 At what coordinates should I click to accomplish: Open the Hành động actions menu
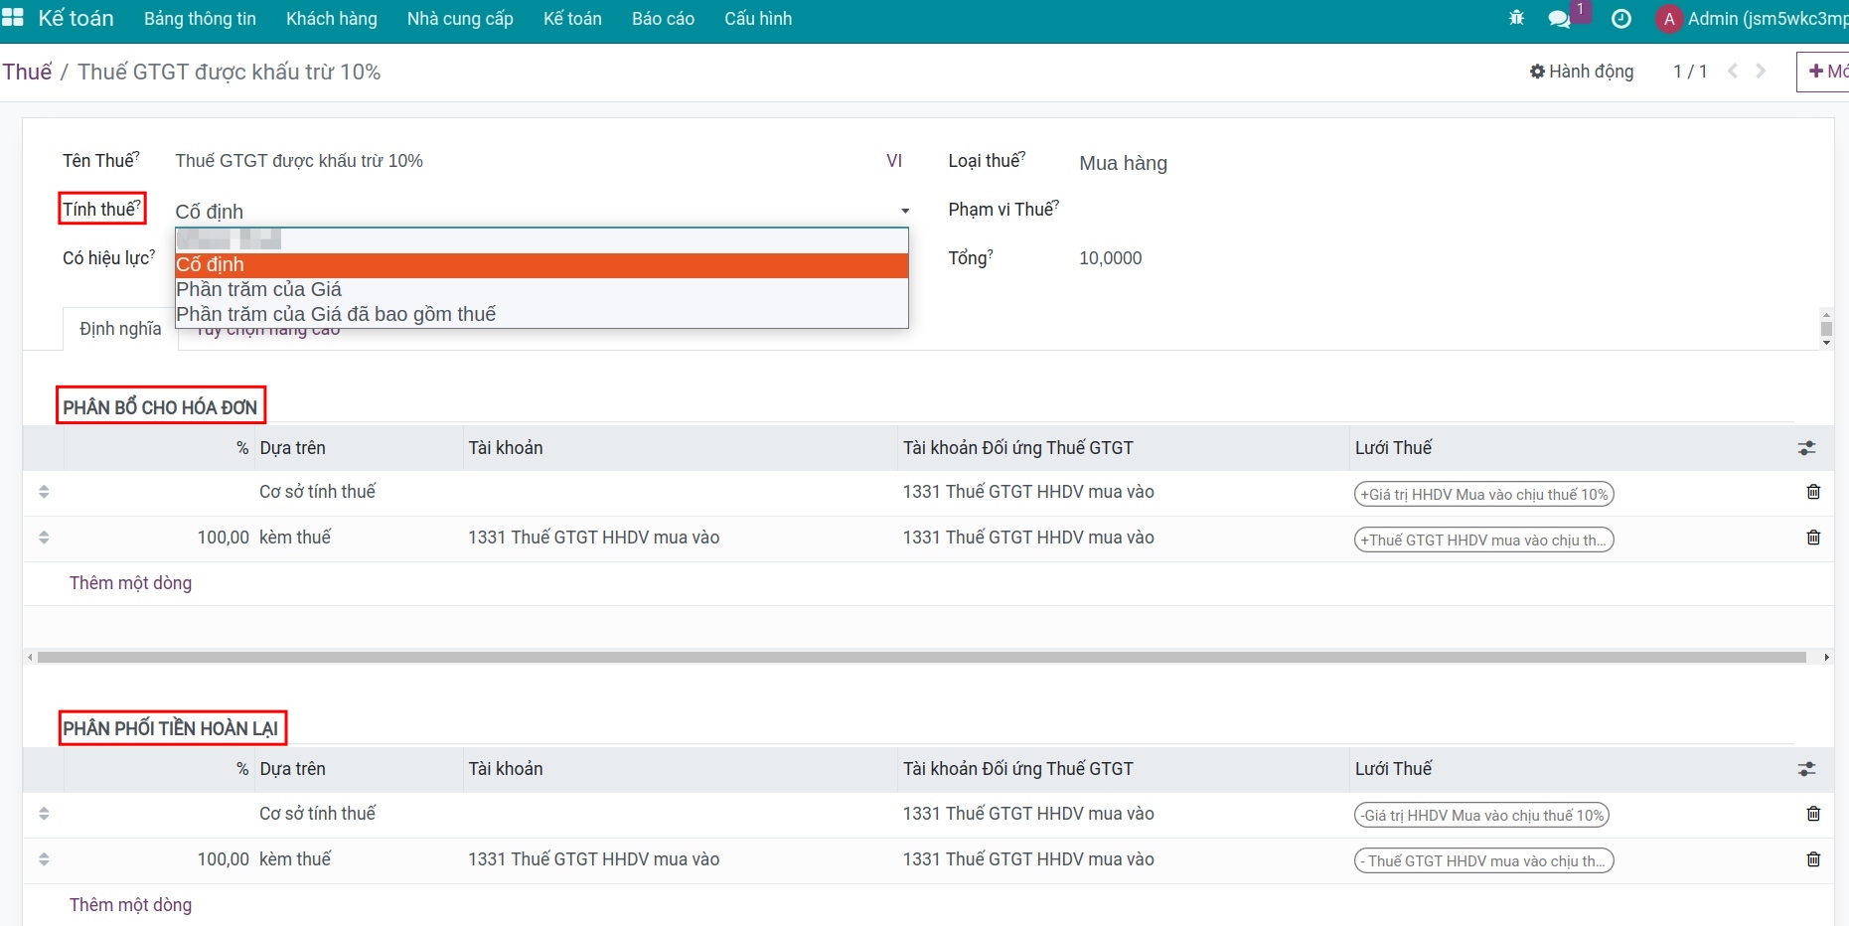[x=1582, y=71]
